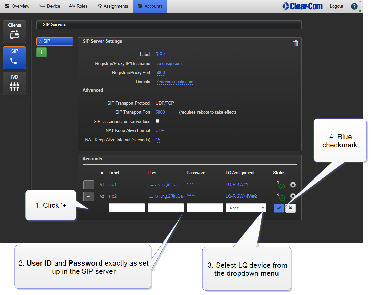This screenshot has height=295, width=371.
Task: Remove the sip1 account with minus button
Action: pos(88,185)
